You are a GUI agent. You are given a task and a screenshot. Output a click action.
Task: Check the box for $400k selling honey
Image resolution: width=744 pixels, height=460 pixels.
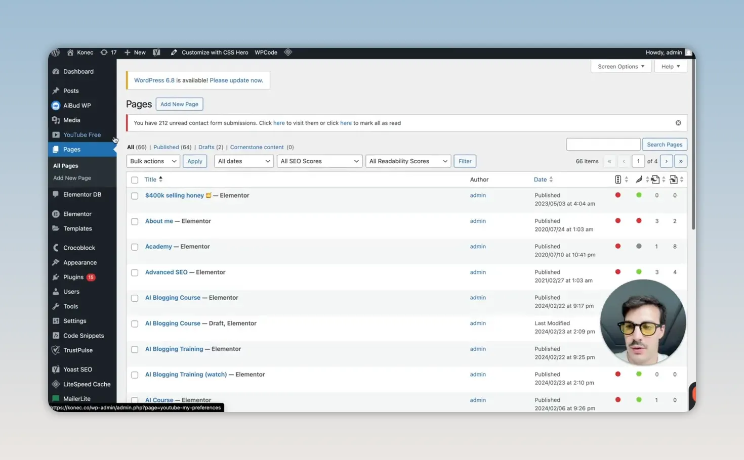135,196
